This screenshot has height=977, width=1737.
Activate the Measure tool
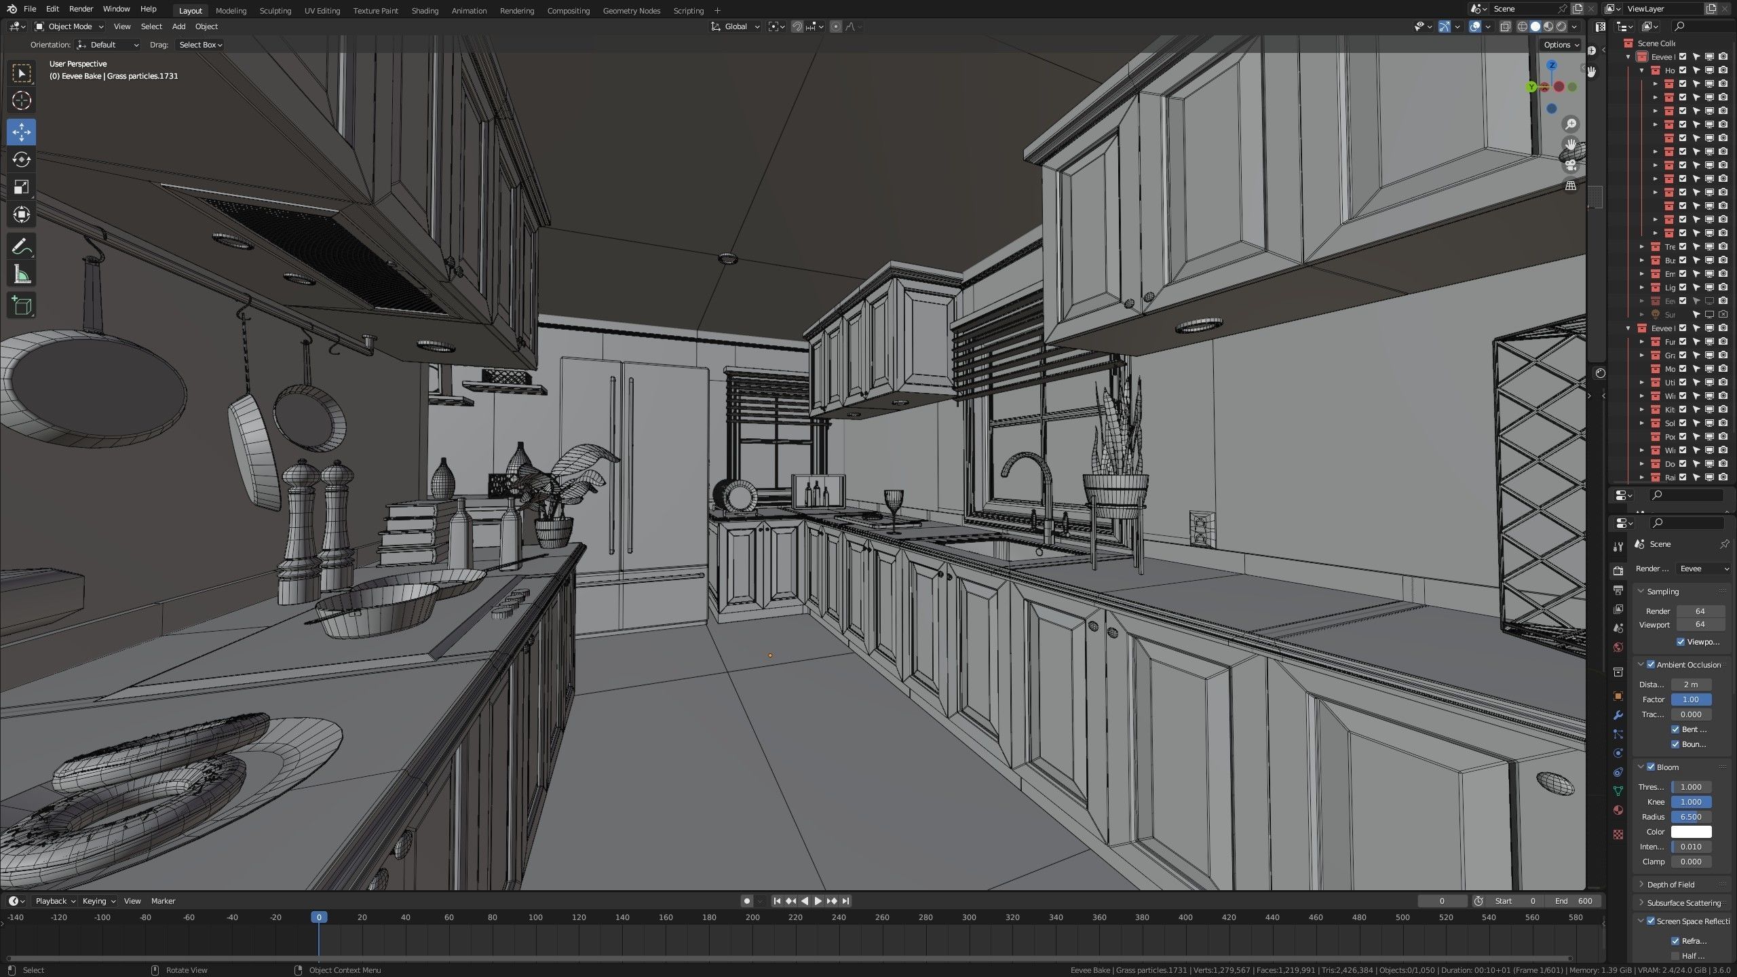[21, 275]
